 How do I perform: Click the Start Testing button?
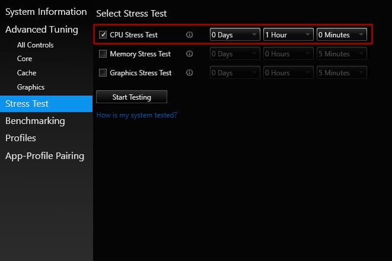tap(132, 97)
